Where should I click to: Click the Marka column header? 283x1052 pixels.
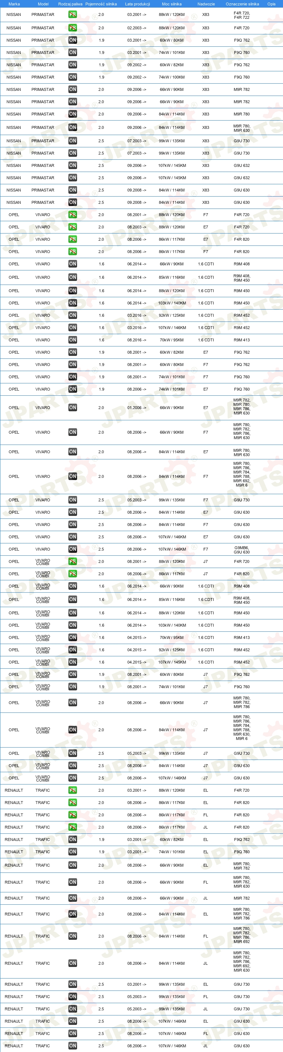[14, 4]
